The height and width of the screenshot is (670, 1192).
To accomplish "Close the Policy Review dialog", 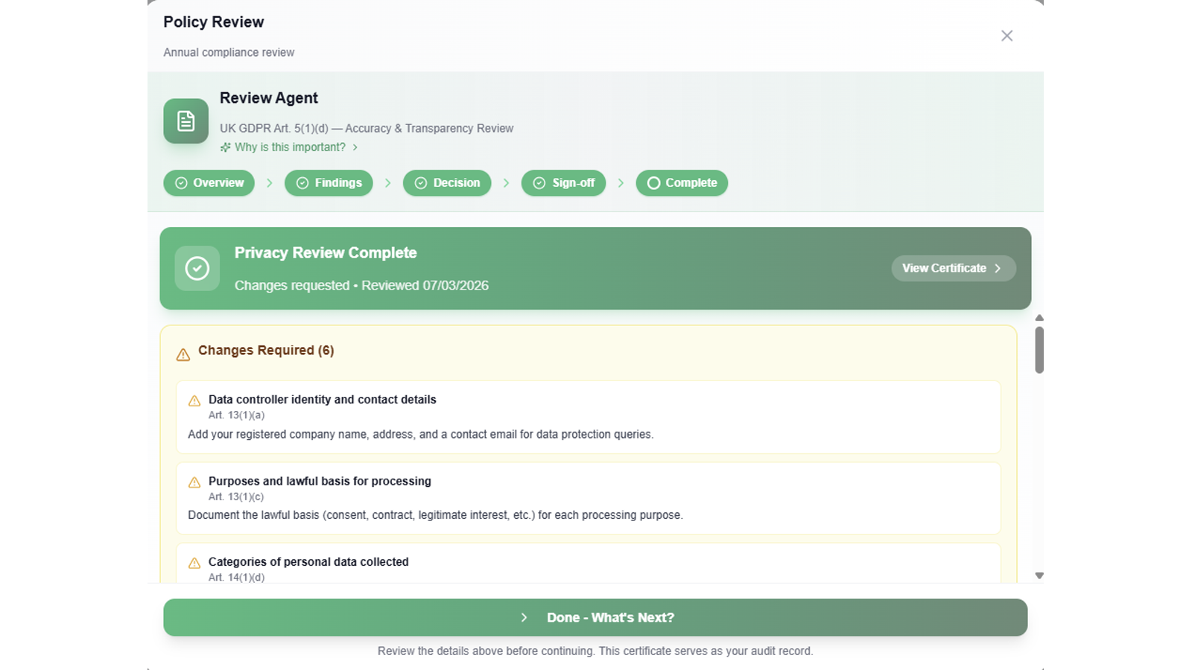I will 1006,36.
